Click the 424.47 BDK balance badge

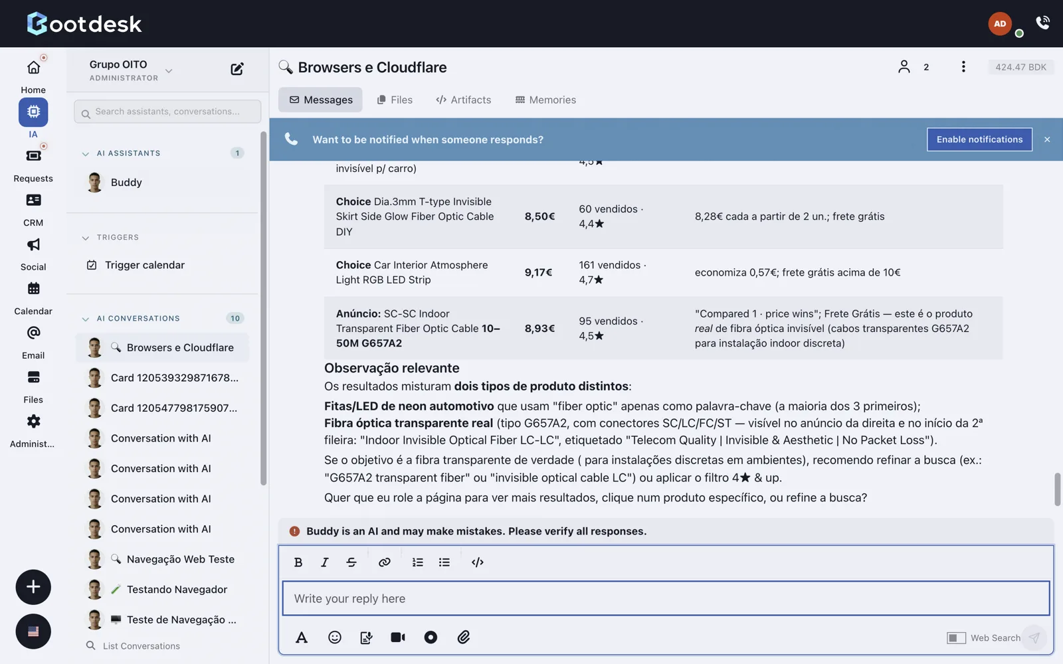(x=1020, y=67)
